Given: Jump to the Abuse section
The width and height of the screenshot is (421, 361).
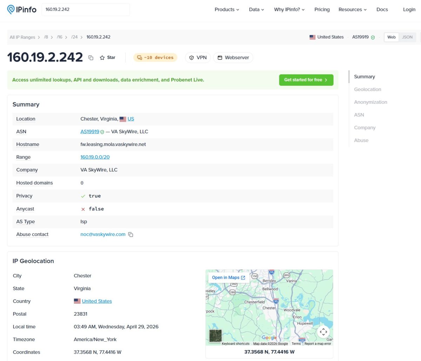Looking at the screenshot, I should (361, 140).
